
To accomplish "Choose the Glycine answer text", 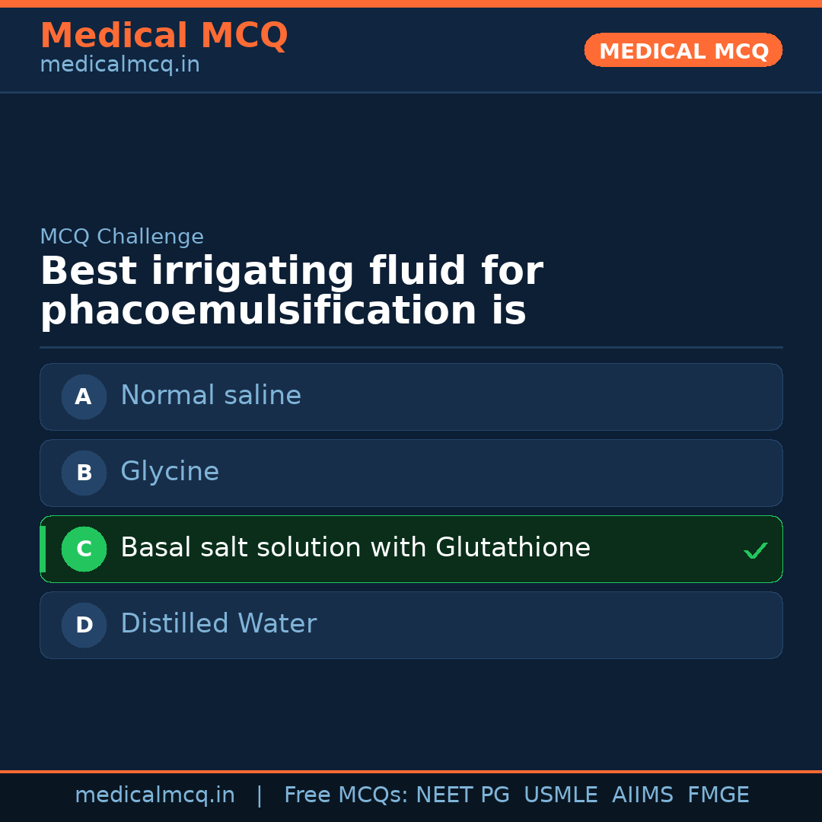I will click(x=170, y=472).
